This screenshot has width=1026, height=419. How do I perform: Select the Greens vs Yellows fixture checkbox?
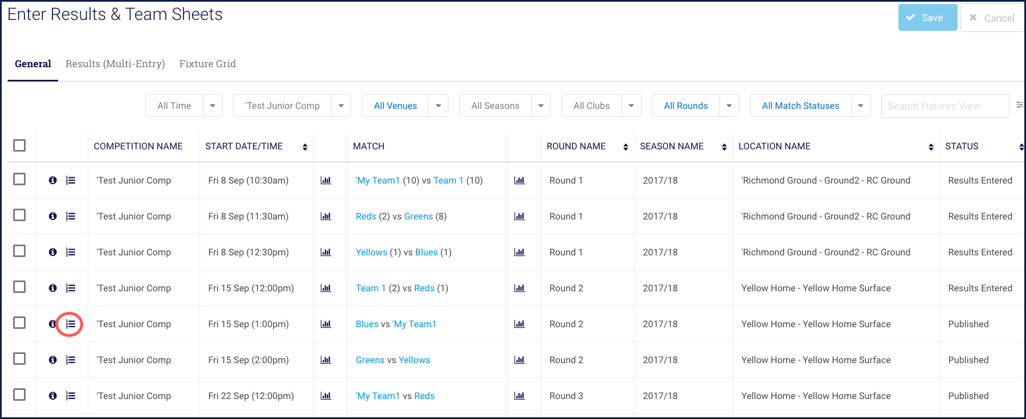[x=19, y=359]
